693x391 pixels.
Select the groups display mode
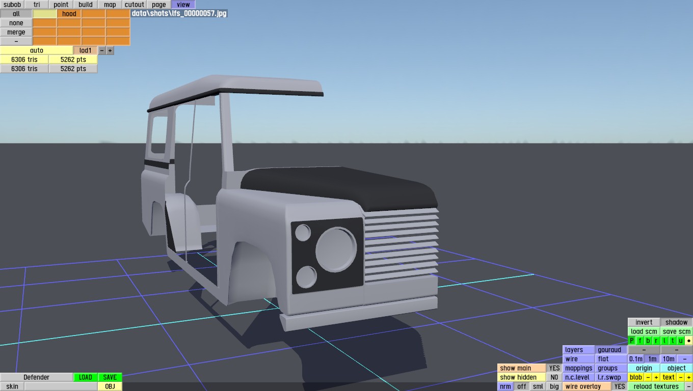[611, 368]
